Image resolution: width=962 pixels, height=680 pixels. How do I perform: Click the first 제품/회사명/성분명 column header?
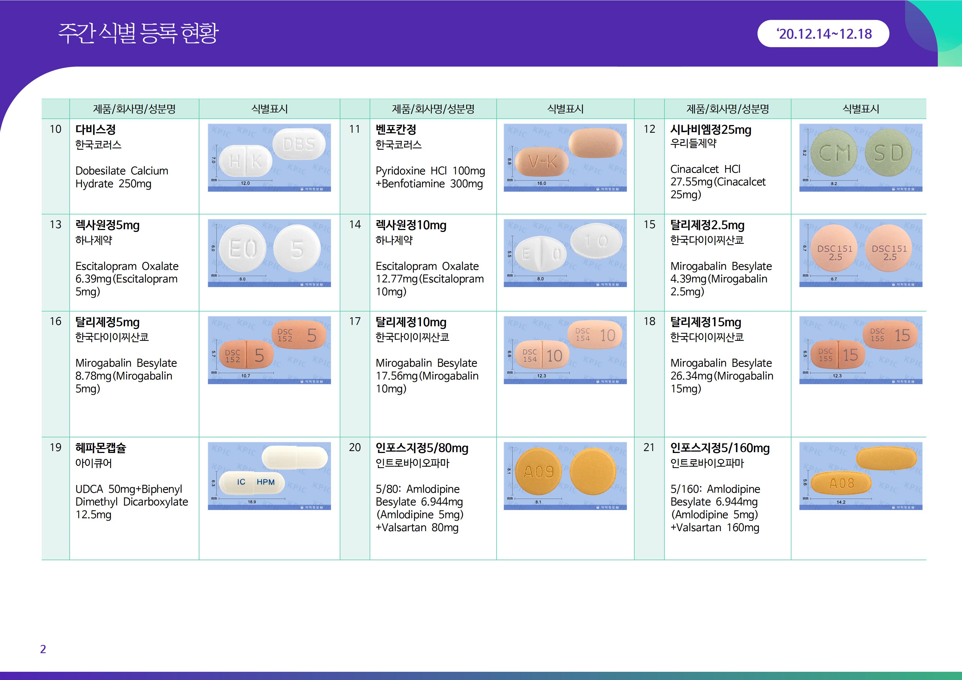[x=134, y=109]
